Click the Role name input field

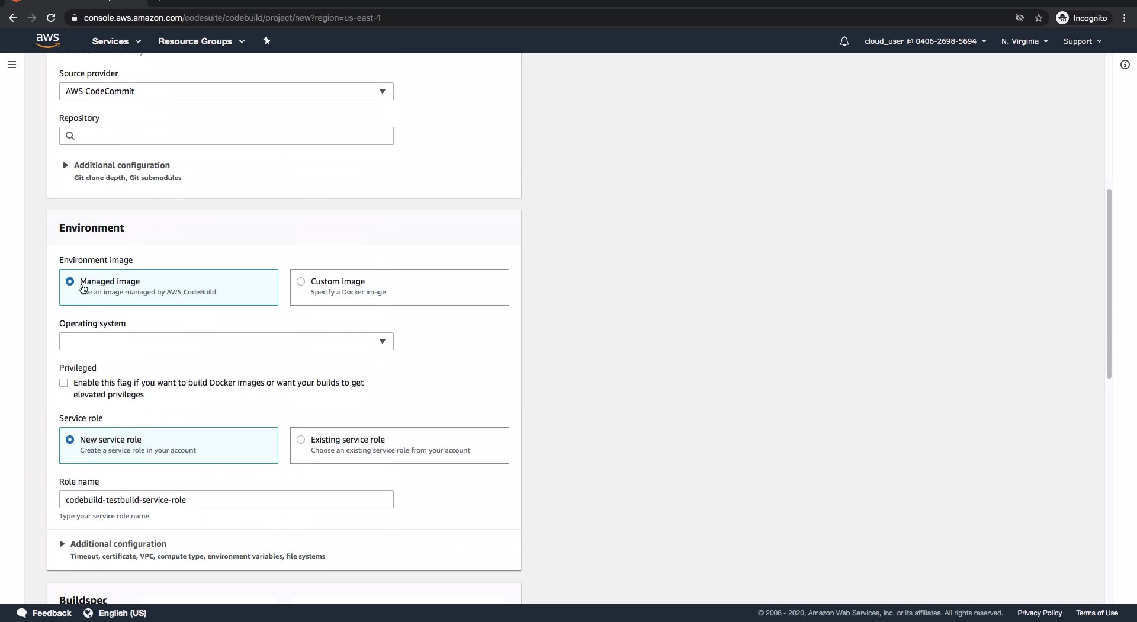(x=226, y=499)
